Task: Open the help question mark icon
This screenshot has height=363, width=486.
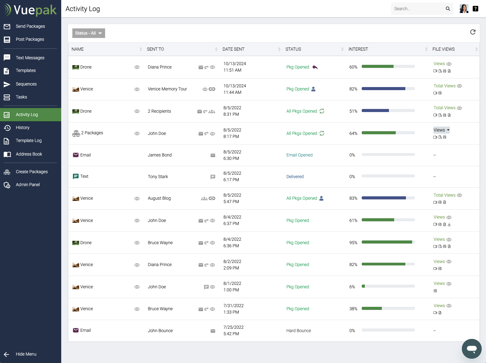Action: 475,9
